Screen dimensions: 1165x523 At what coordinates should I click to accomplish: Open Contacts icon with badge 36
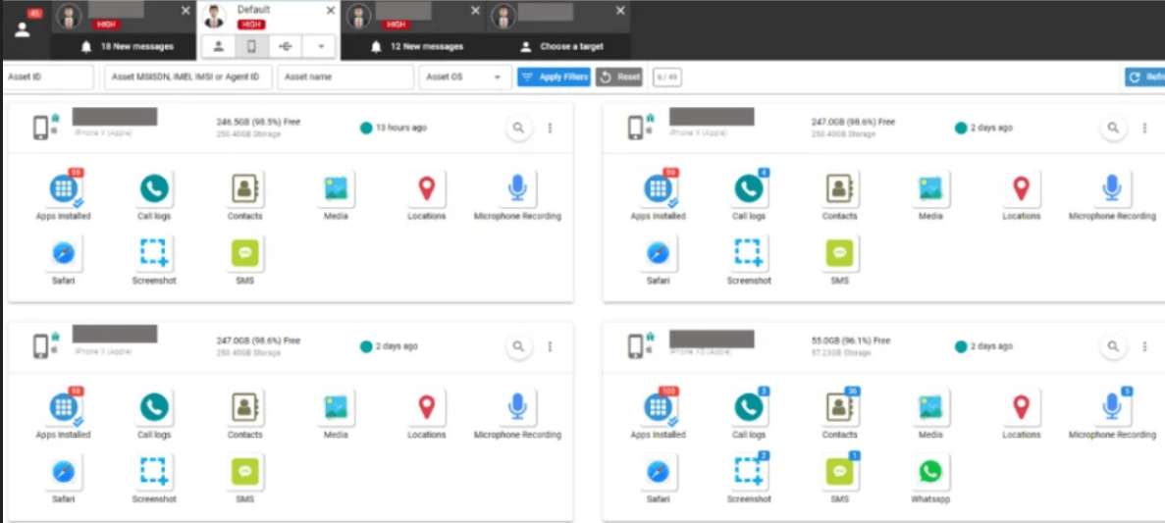tap(839, 407)
